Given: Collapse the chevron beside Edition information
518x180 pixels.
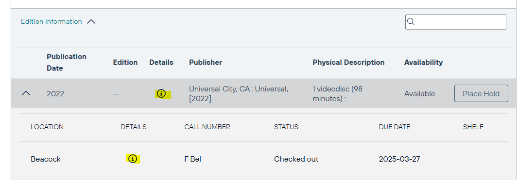Looking at the screenshot, I should point(91,22).
